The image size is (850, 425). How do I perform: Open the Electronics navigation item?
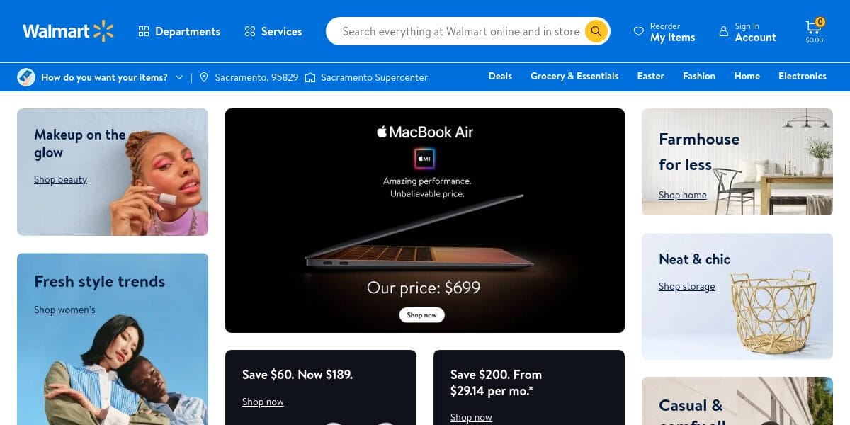pyautogui.click(x=802, y=76)
